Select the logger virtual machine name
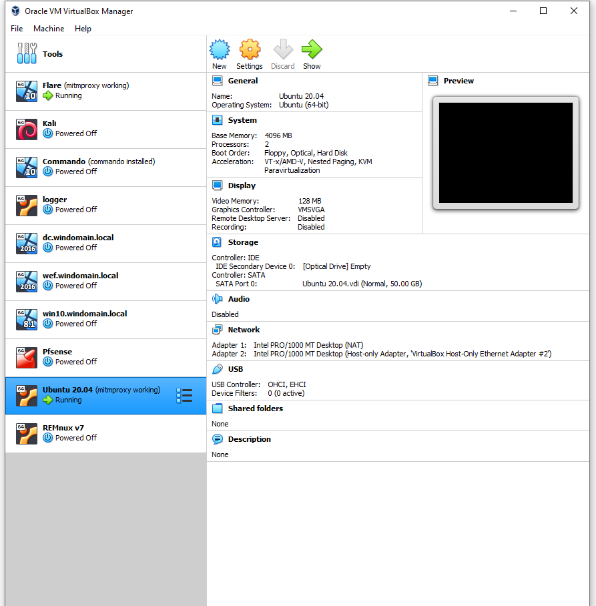 [55, 200]
